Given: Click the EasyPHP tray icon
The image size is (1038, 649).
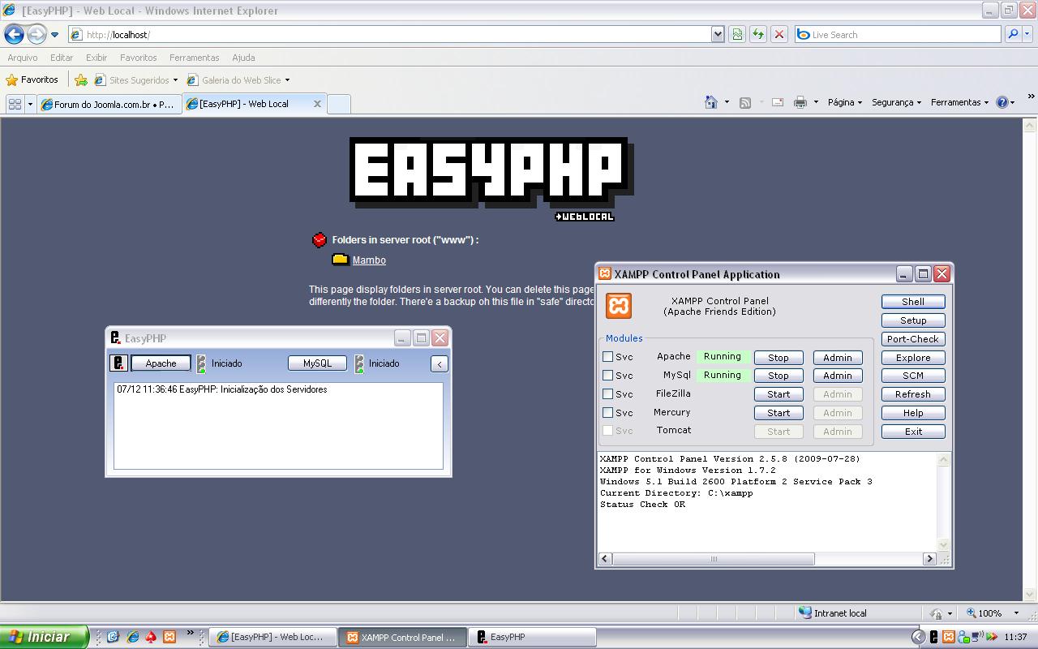Looking at the screenshot, I should 933,637.
